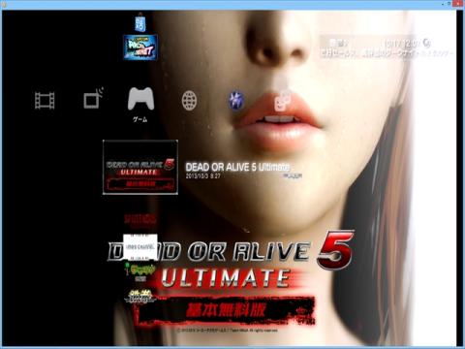The image size is (465, 349).
Task: Click the DEAD OR ALIVE 5 Ultimate title text
Action: tap(237, 167)
